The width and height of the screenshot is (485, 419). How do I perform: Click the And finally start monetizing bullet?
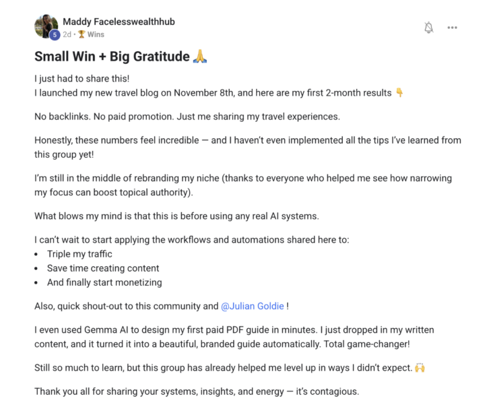104,282
